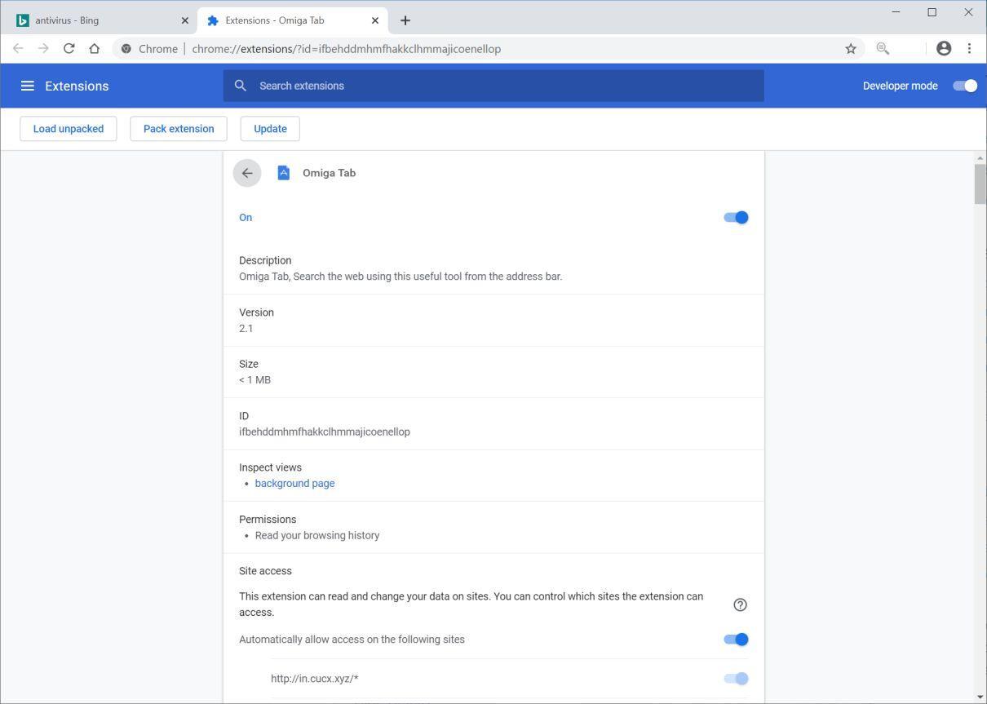This screenshot has height=704, width=987.
Task: Open the zoom magnifier icon in address bar
Action: pos(882,49)
